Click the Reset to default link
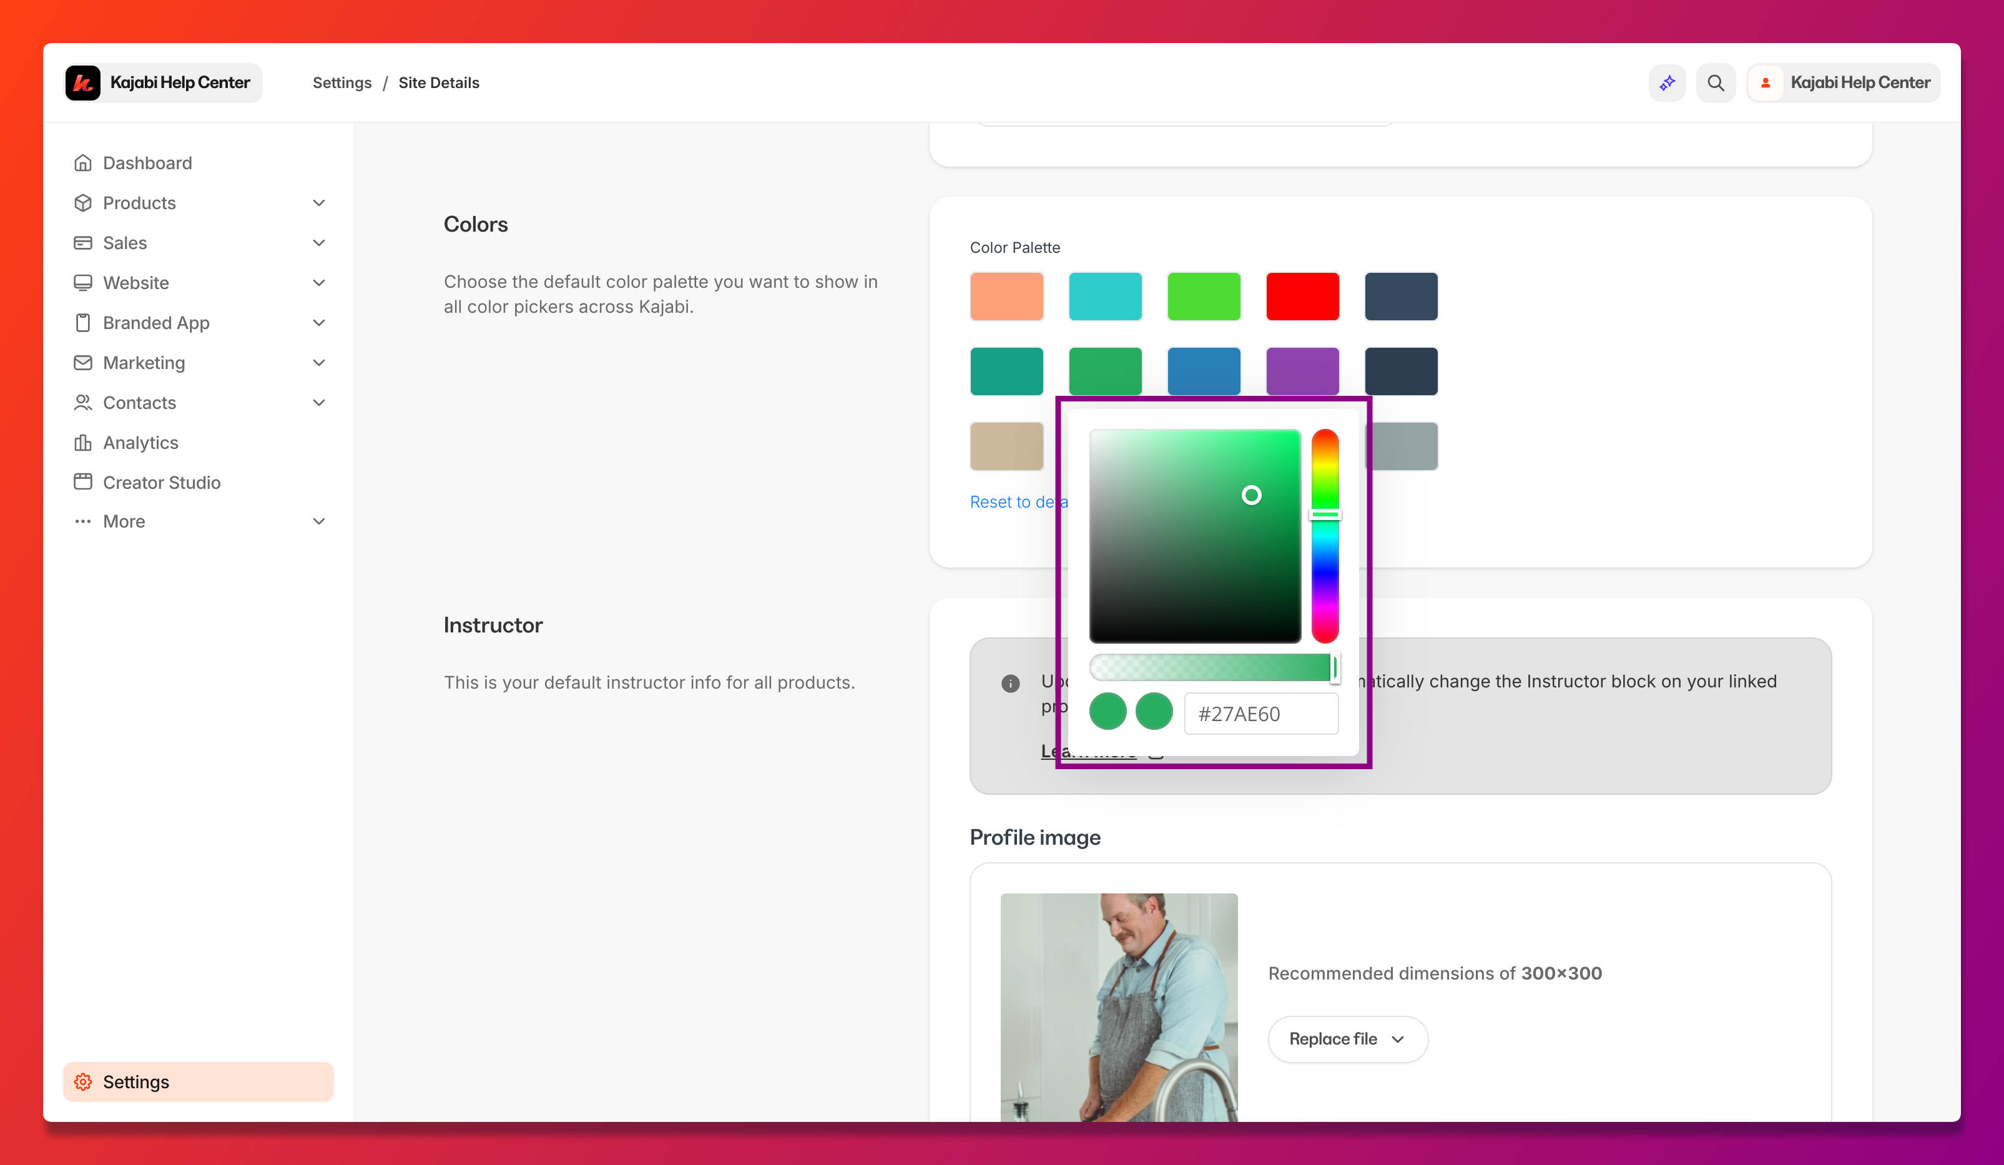The image size is (2004, 1165). pos(1018,502)
